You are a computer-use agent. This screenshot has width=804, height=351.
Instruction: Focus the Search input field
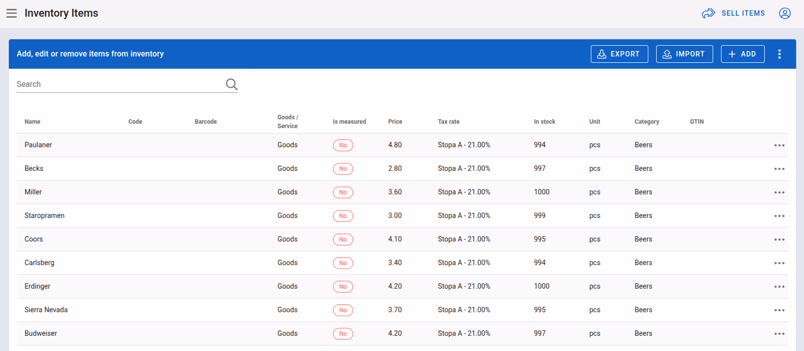pyautogui.click(x=120, y=84)
